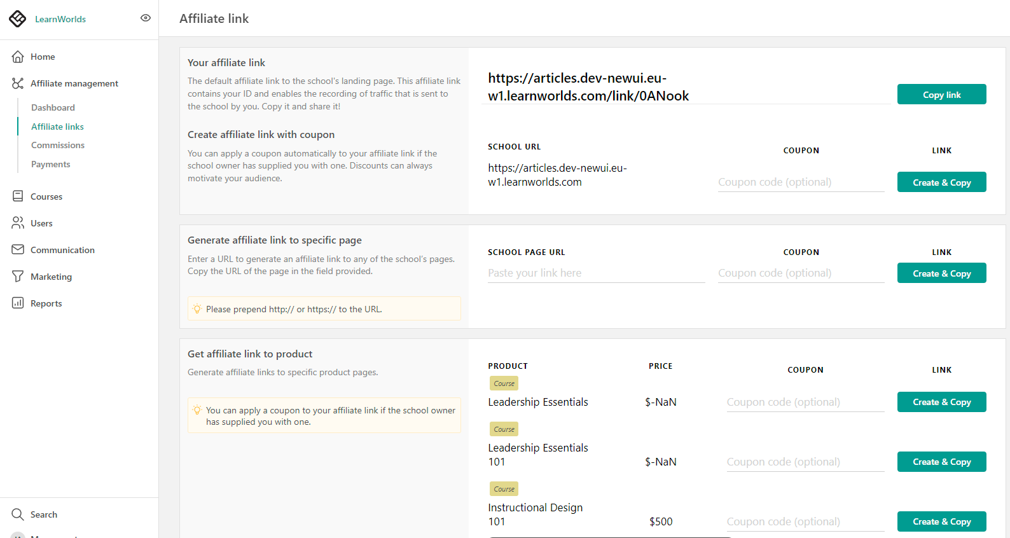Focus coupon code field for school page URL
Screen dimensions: 1010x538
tap(801, 273)
